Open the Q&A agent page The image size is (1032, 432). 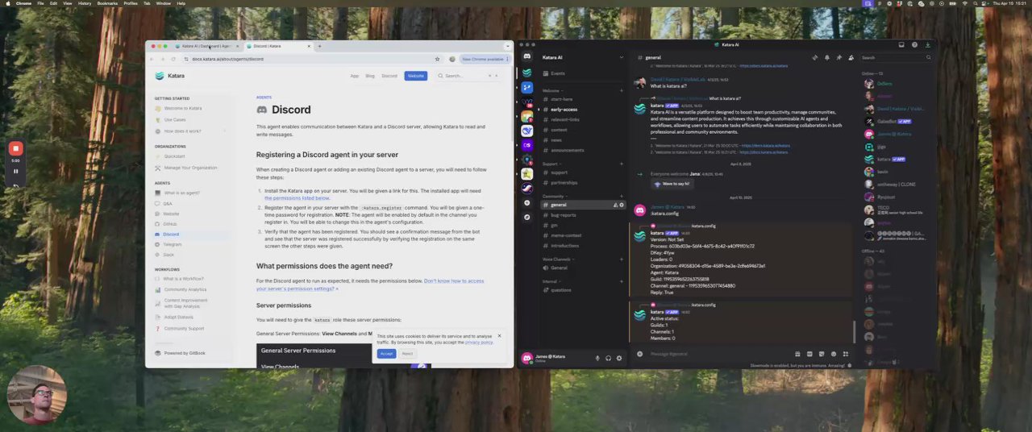168,203
